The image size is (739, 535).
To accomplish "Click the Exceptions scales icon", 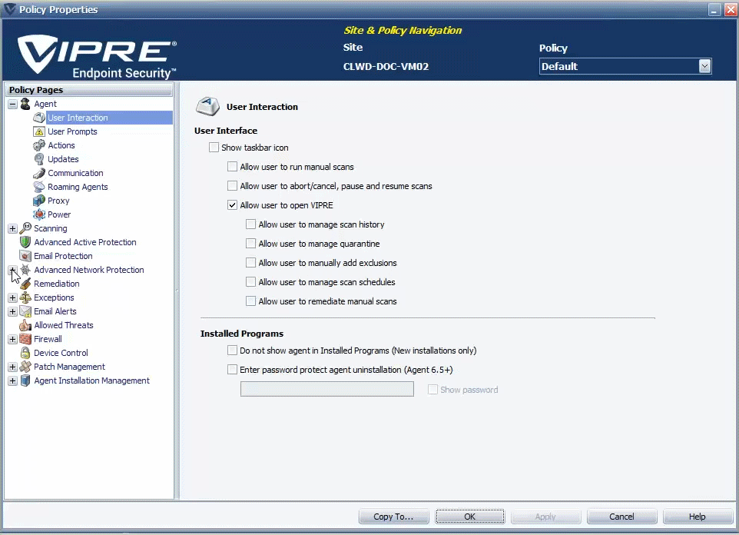I will point(25,297).
